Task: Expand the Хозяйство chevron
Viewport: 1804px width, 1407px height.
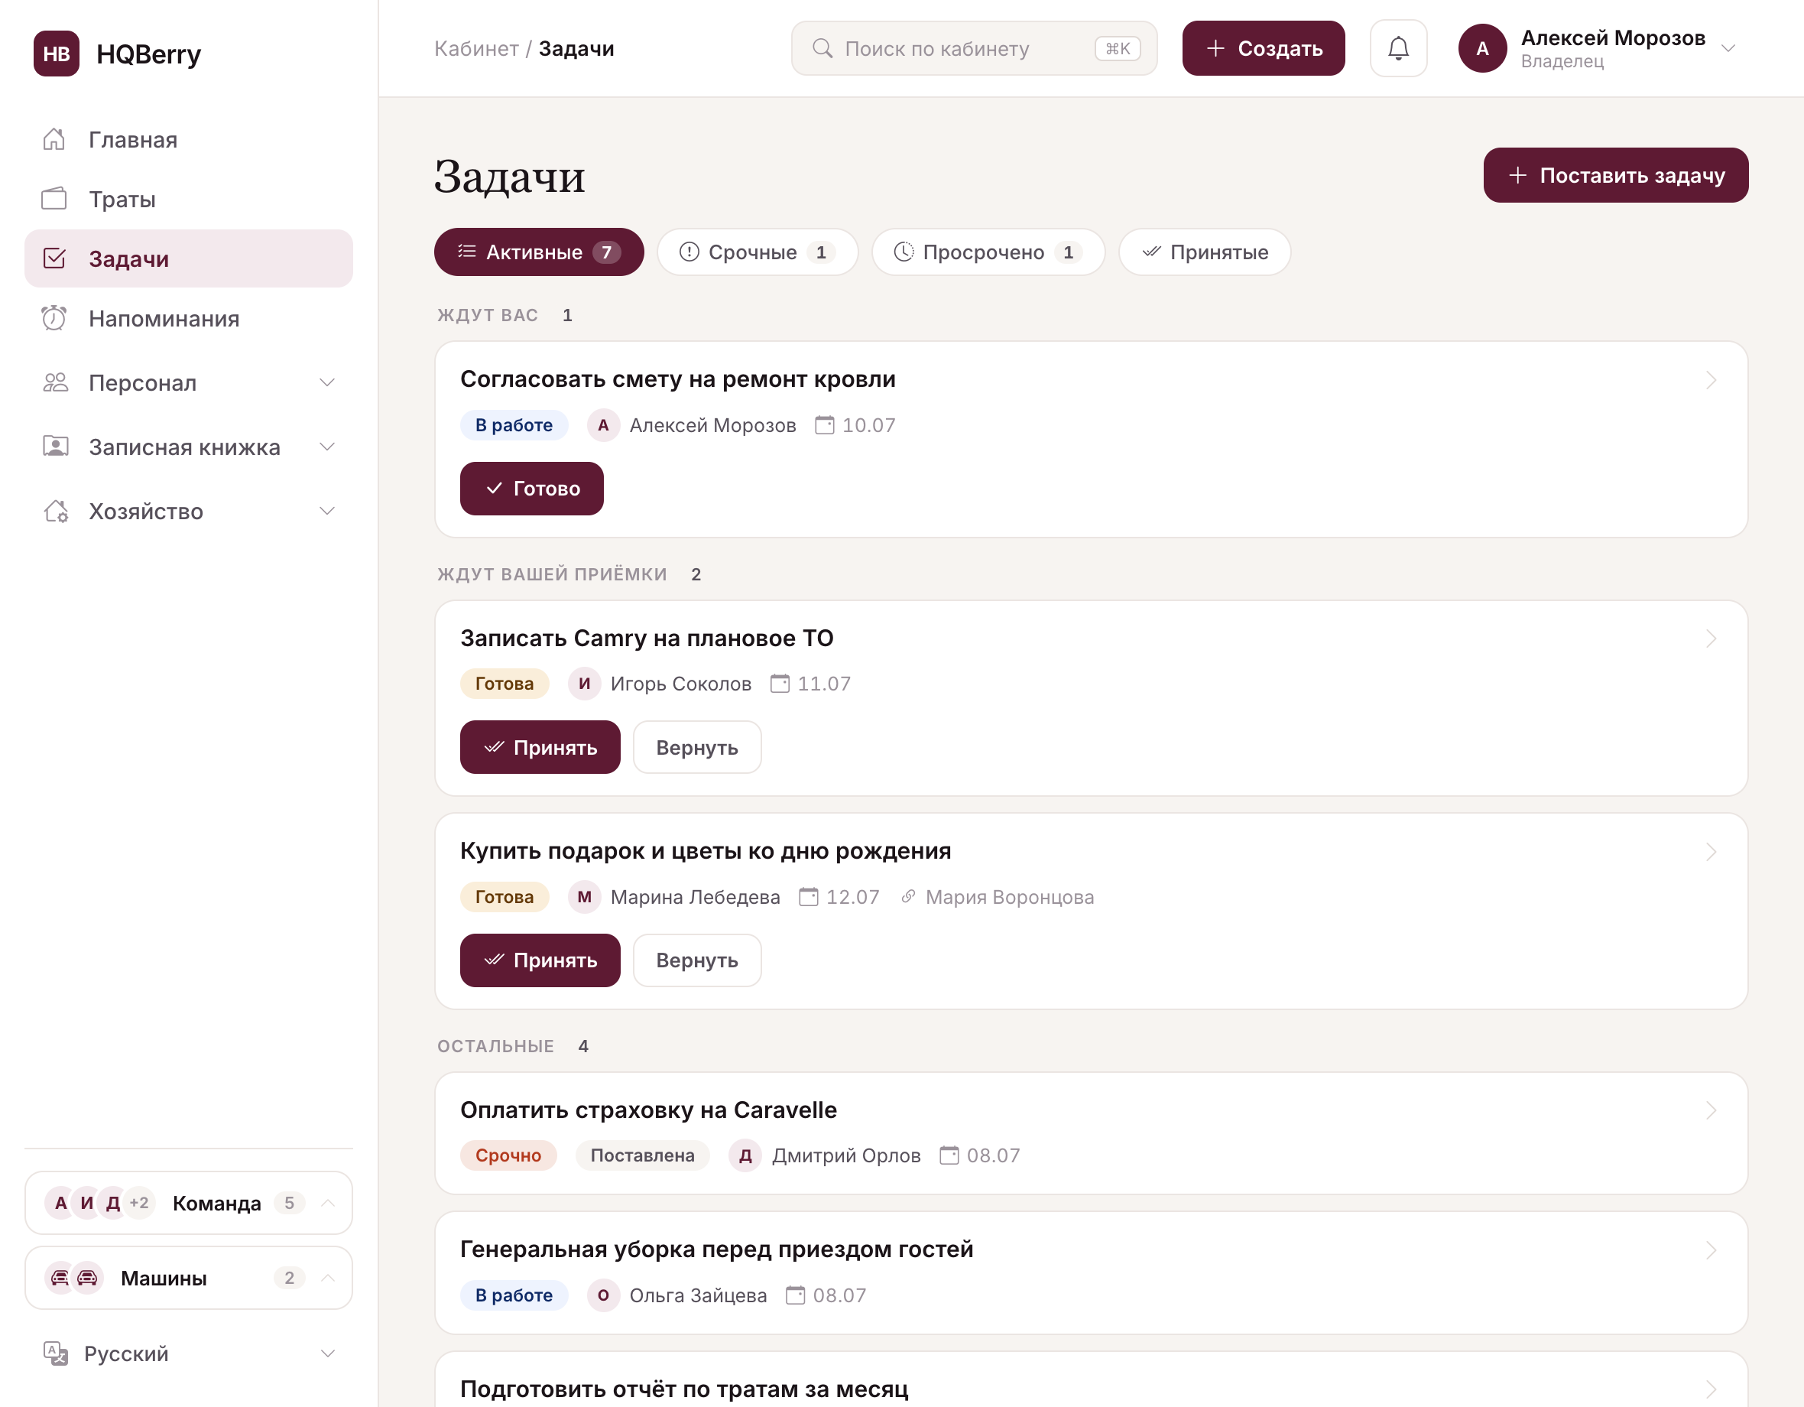Action: tap(327, 512)
